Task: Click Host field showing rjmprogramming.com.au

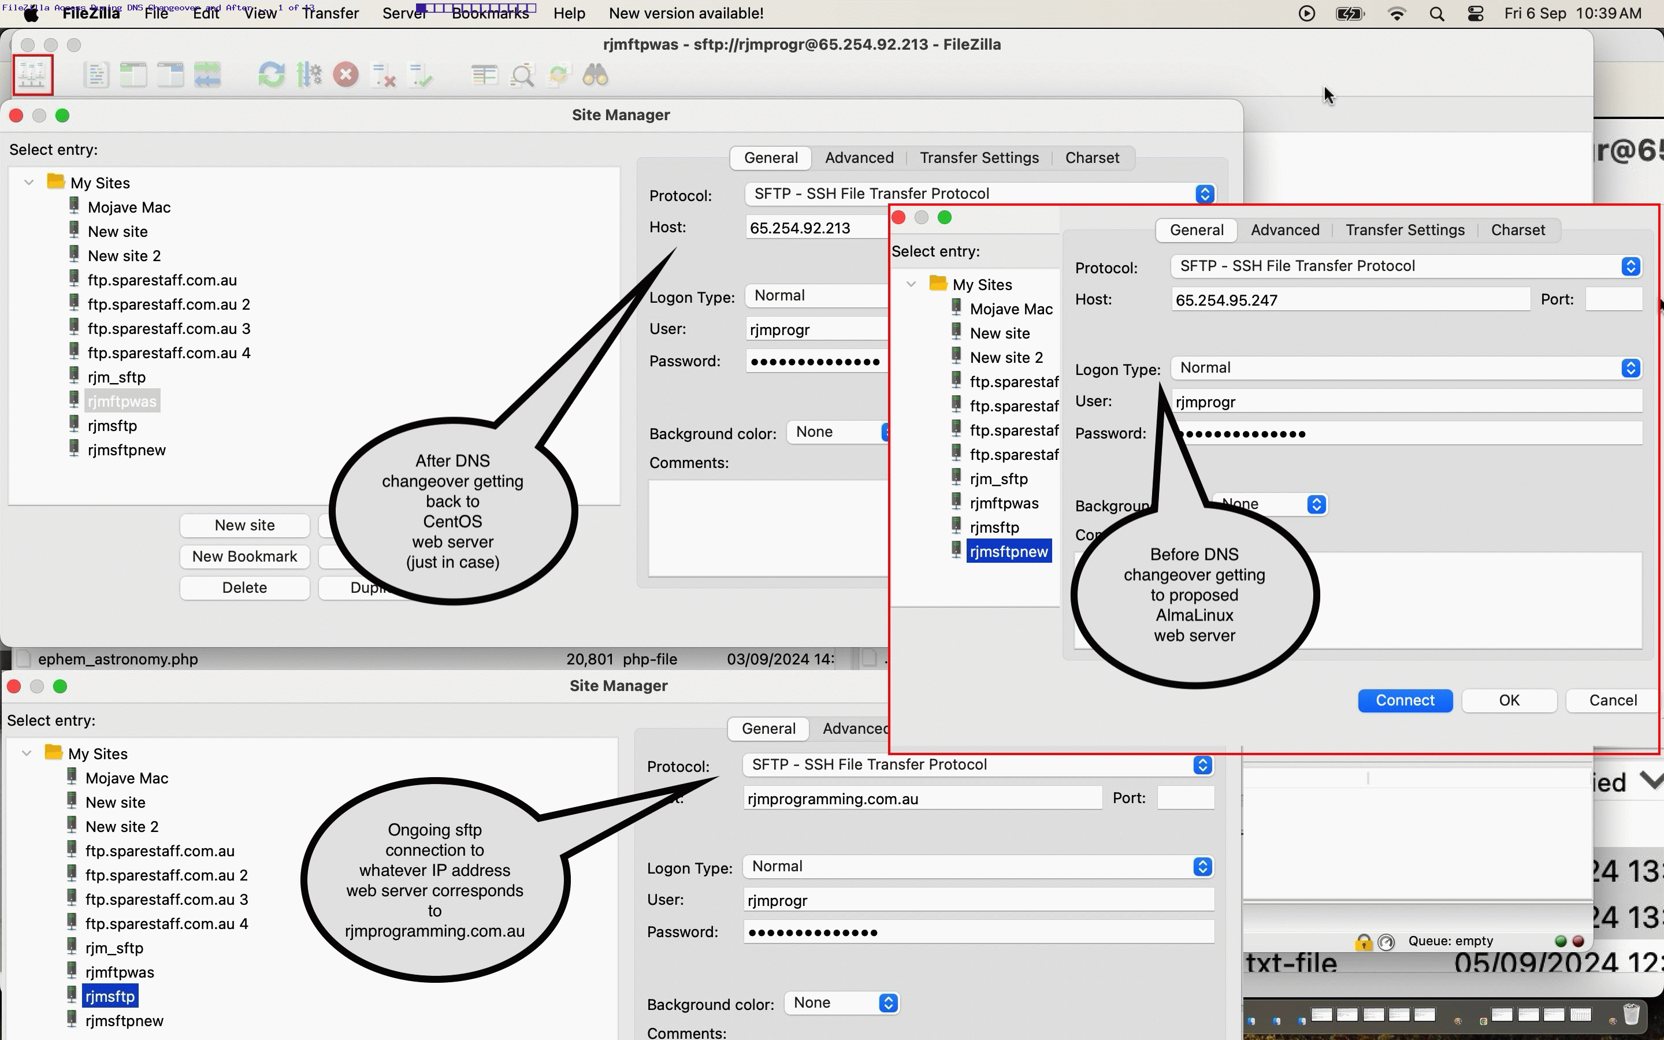Action: [x=922, y=798]
